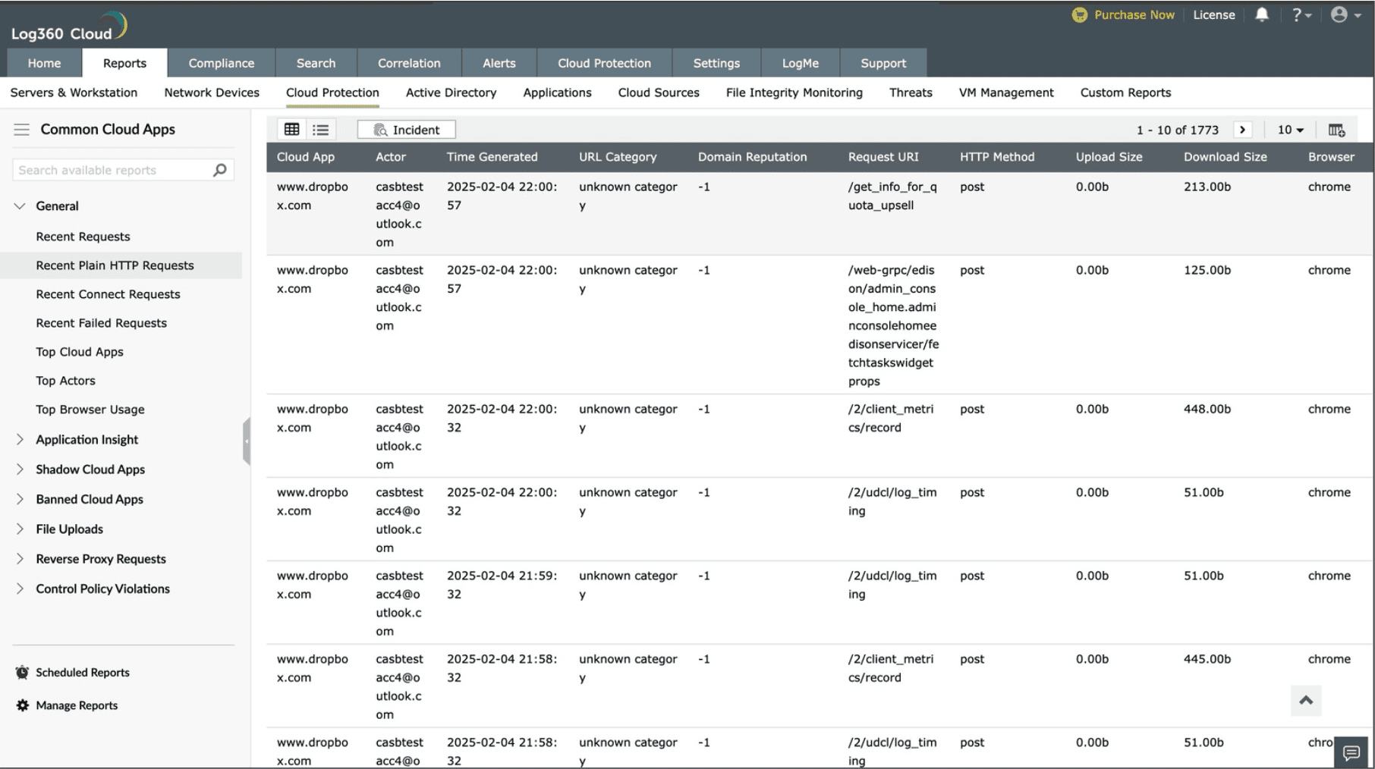Image resolution: width=1375 pixels, height=769 pixels.
Task: Open Recent Connect Requests report
Action: pyautogui.click(x=108, y=294)
